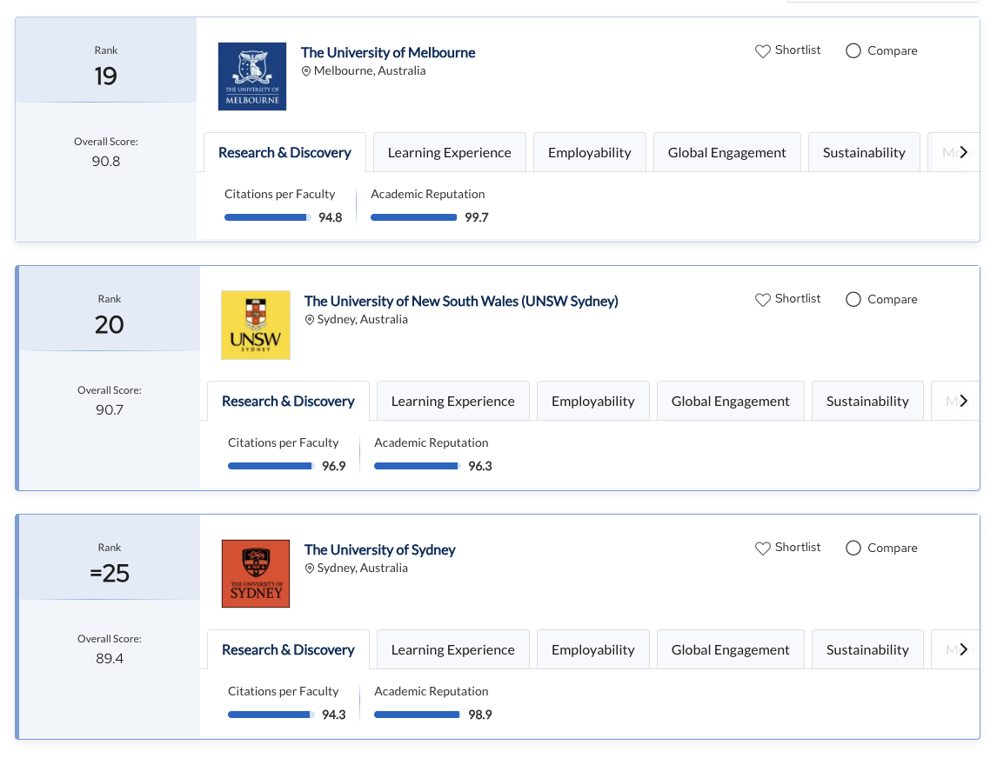Toggle Compare for The University of Sydney

853,549
